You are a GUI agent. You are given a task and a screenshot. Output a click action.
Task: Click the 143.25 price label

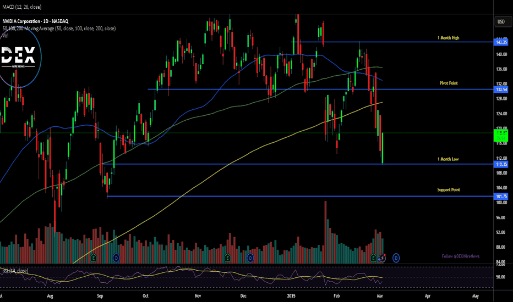(501, 42)
